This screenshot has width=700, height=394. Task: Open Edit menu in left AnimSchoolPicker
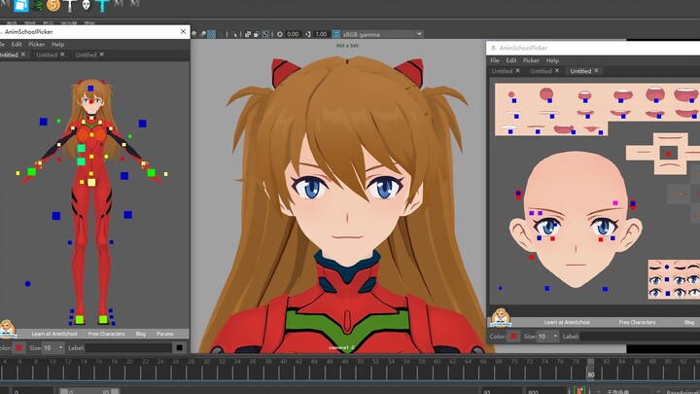[17, 44]
